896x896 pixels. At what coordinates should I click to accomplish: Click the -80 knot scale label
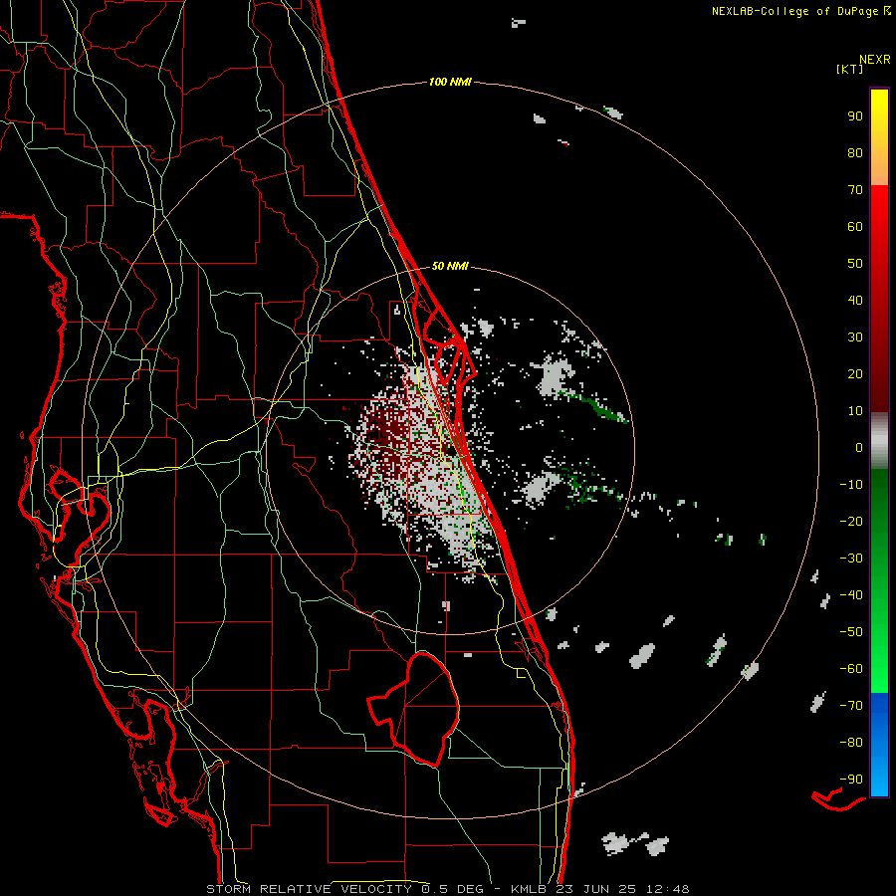[851, 743]
